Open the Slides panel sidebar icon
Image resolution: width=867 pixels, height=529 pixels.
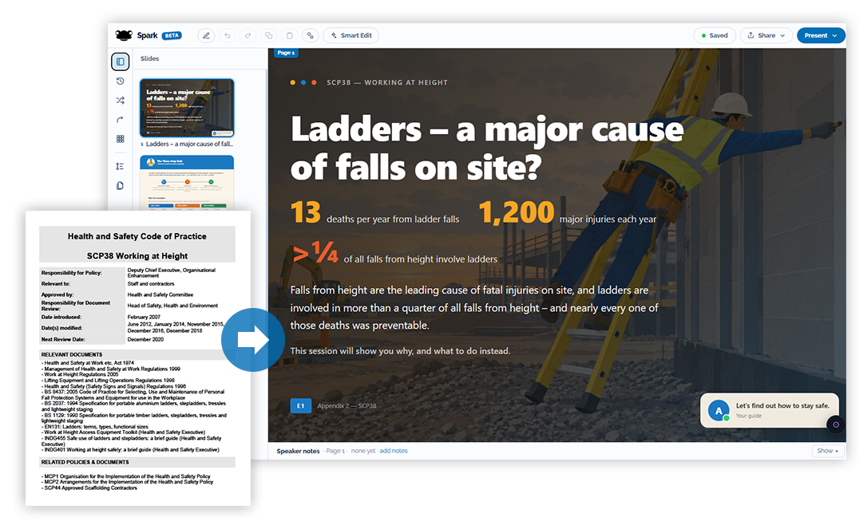pyautogui.click(x=120, y=61)
